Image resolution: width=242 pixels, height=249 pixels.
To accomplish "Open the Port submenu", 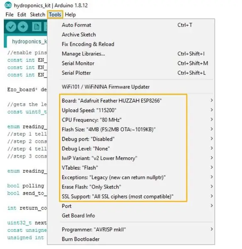I will (131, 206).
